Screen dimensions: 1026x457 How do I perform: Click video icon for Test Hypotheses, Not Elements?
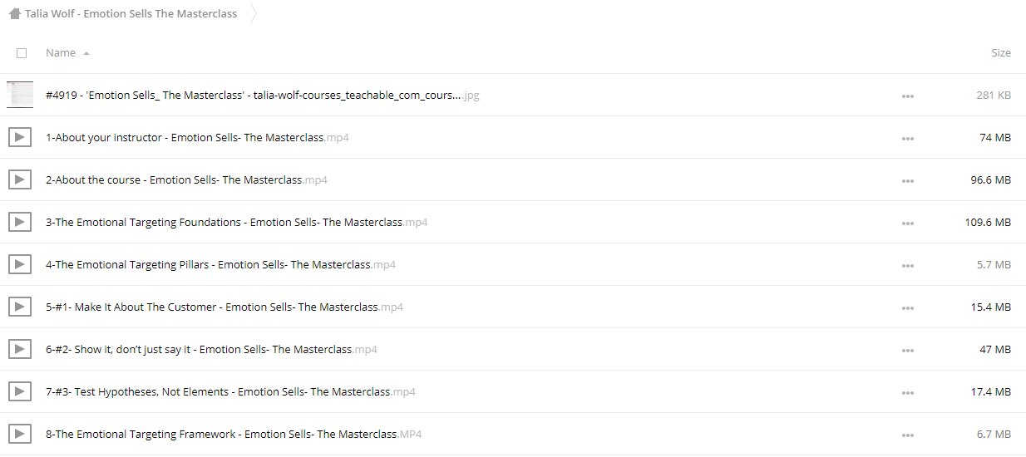[20, 391]
